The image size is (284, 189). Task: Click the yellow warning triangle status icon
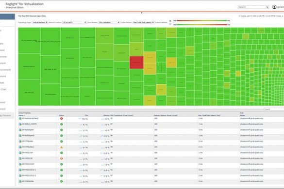62,147
